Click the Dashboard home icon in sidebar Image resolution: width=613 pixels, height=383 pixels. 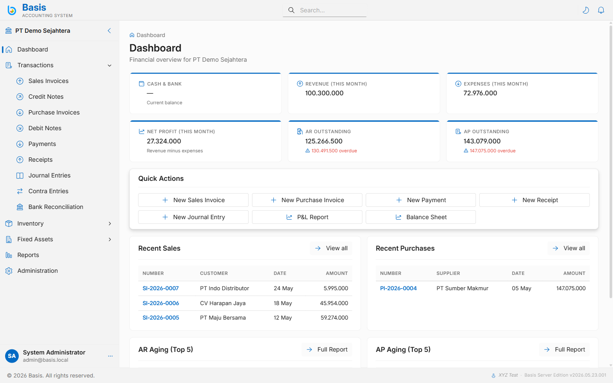pyautogui.click(x=9, y=49)
